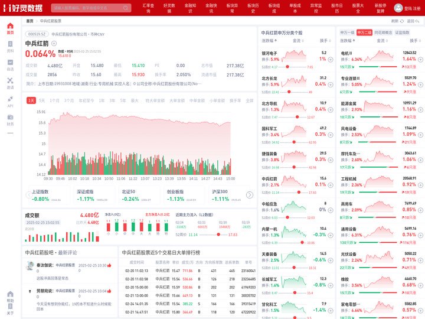Select the 5天 chart range

point(42,100)
